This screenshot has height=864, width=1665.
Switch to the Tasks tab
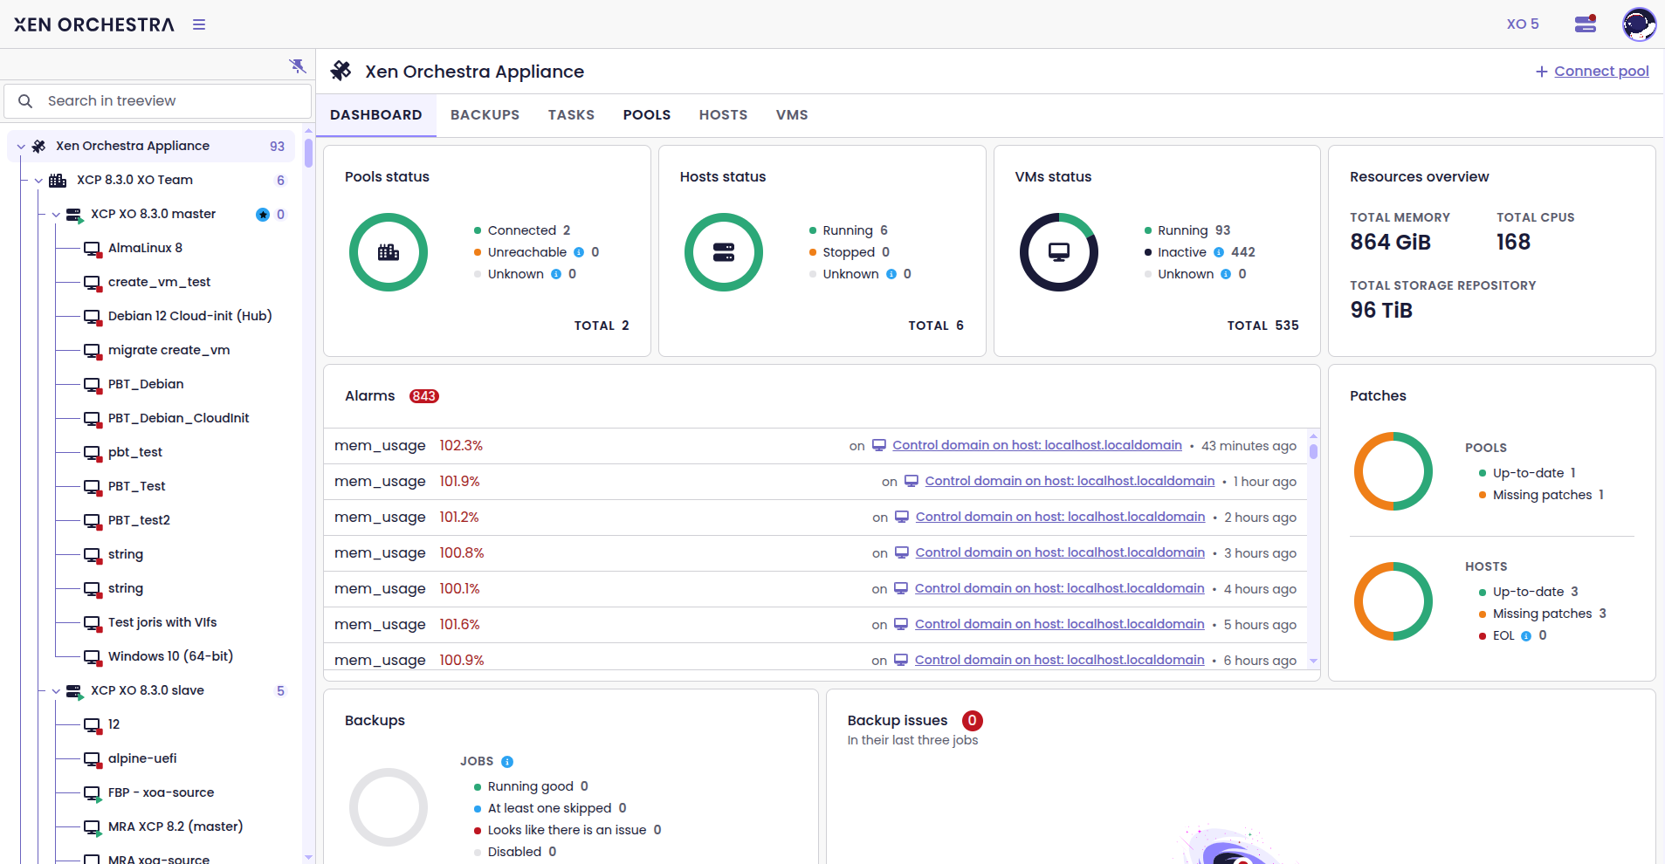[x=571, y=115]
